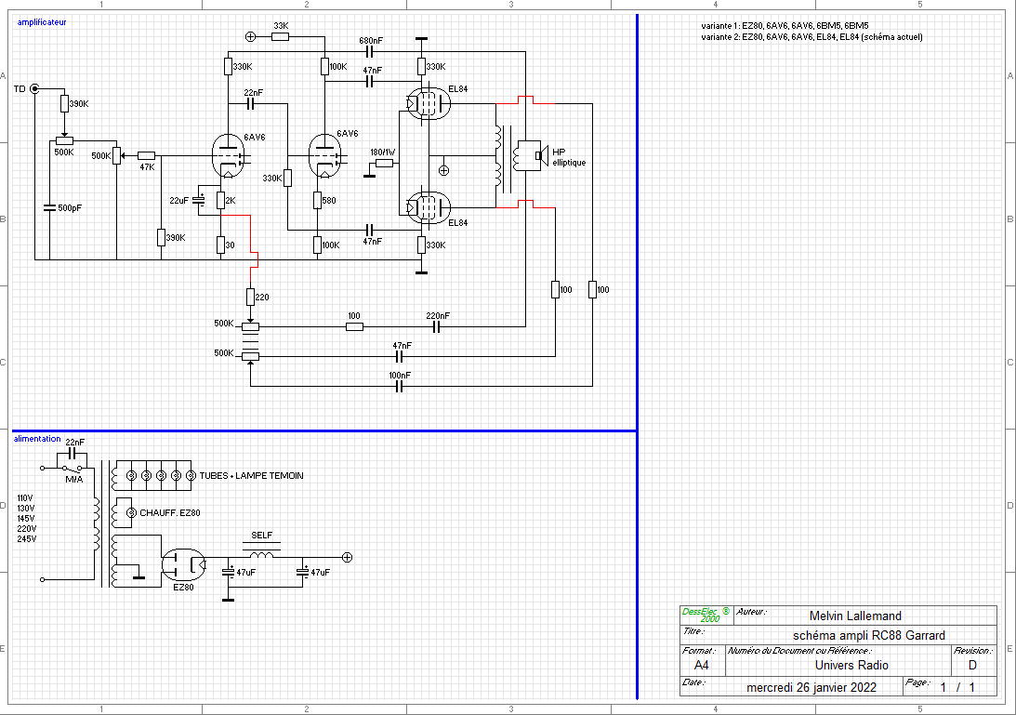This screenshot has height=715, width=1016.
Task: Click the DessElec 2000 logo
Action: click(706, 615)
